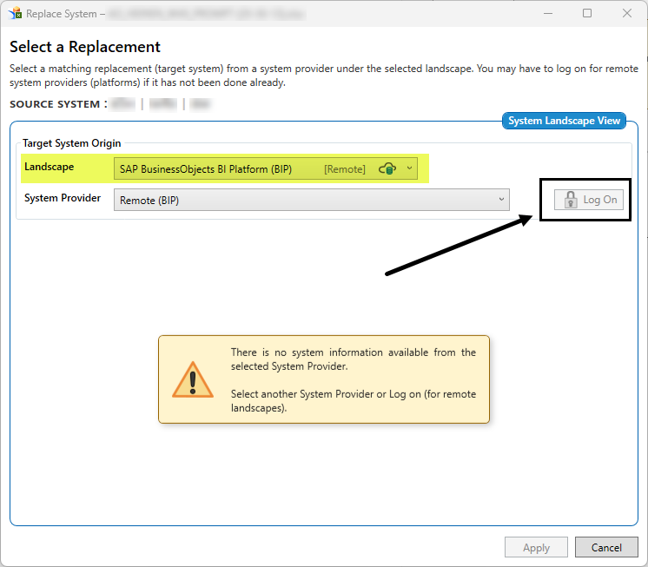This screenshot has height=567, width=648.
Task: Click the 'Target System Origin' group label
Action: pos(72,143)
